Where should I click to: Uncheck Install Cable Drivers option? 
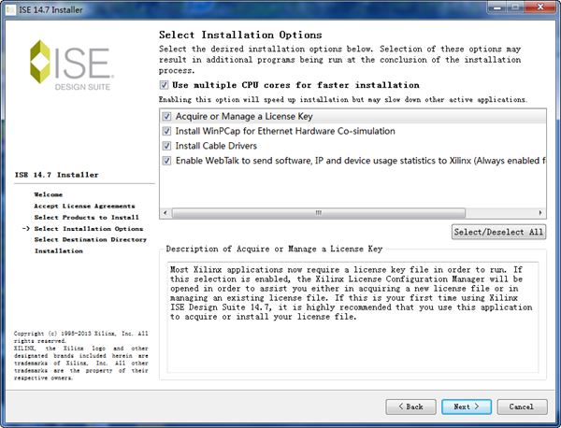(166, 146)
